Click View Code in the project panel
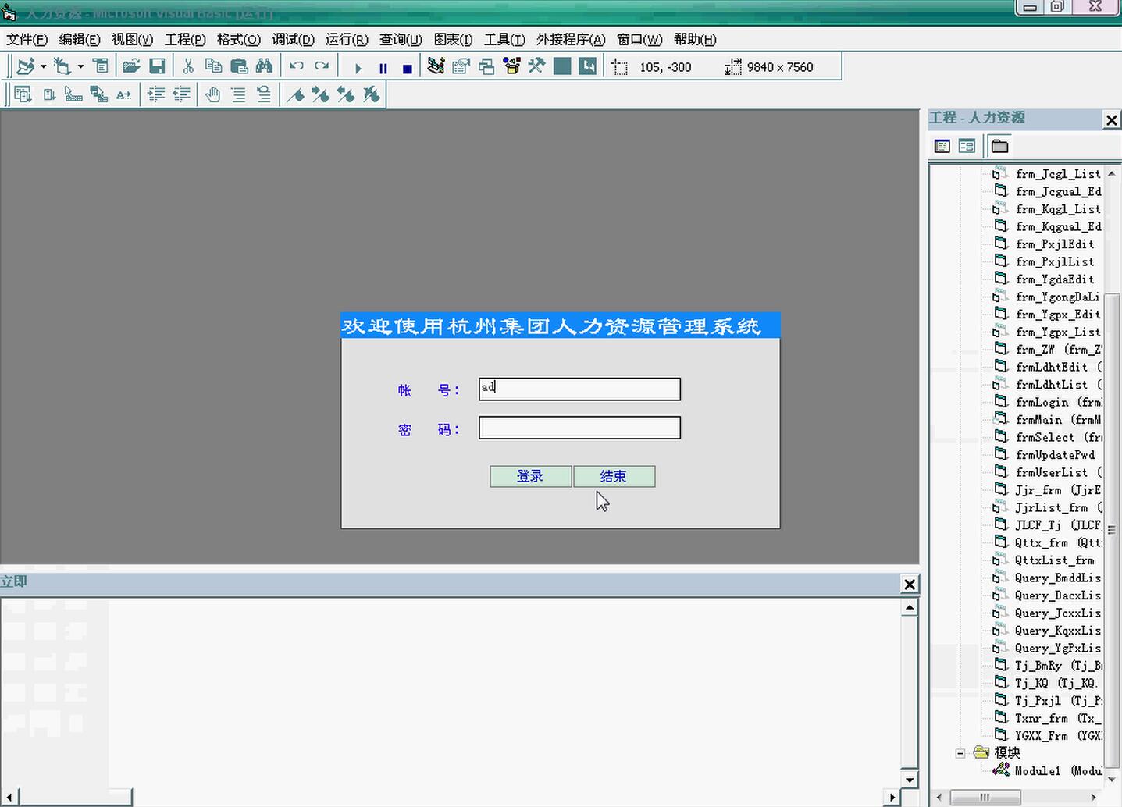Viewport: 1122px width, 807px height. 942,146
